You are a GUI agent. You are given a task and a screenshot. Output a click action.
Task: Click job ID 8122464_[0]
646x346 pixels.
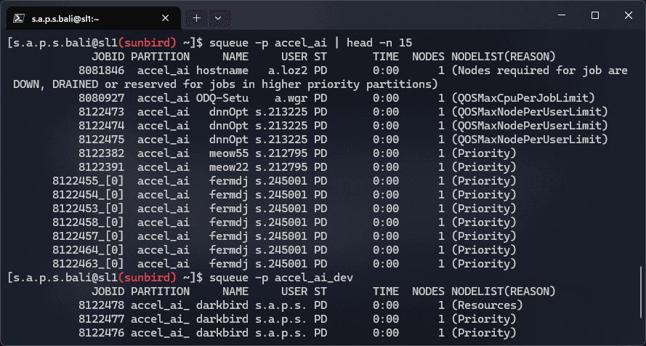(88, 249)
